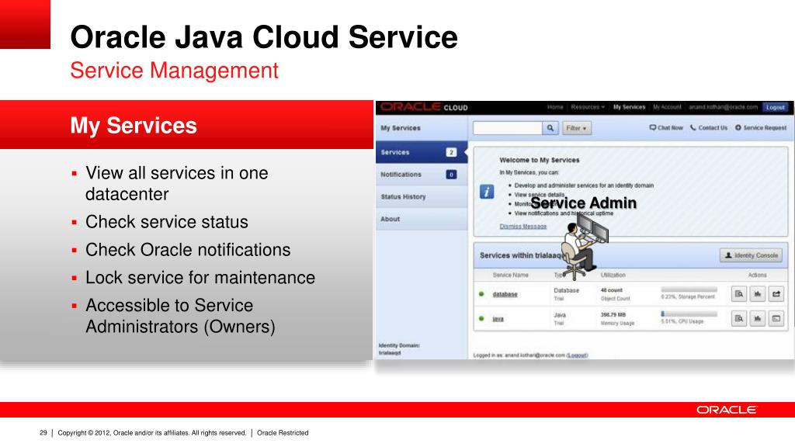Click the "48 count" utilization value

point(612,290)
